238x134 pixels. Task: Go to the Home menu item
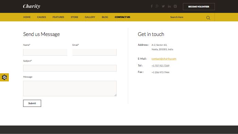click(x=27, y=17)
